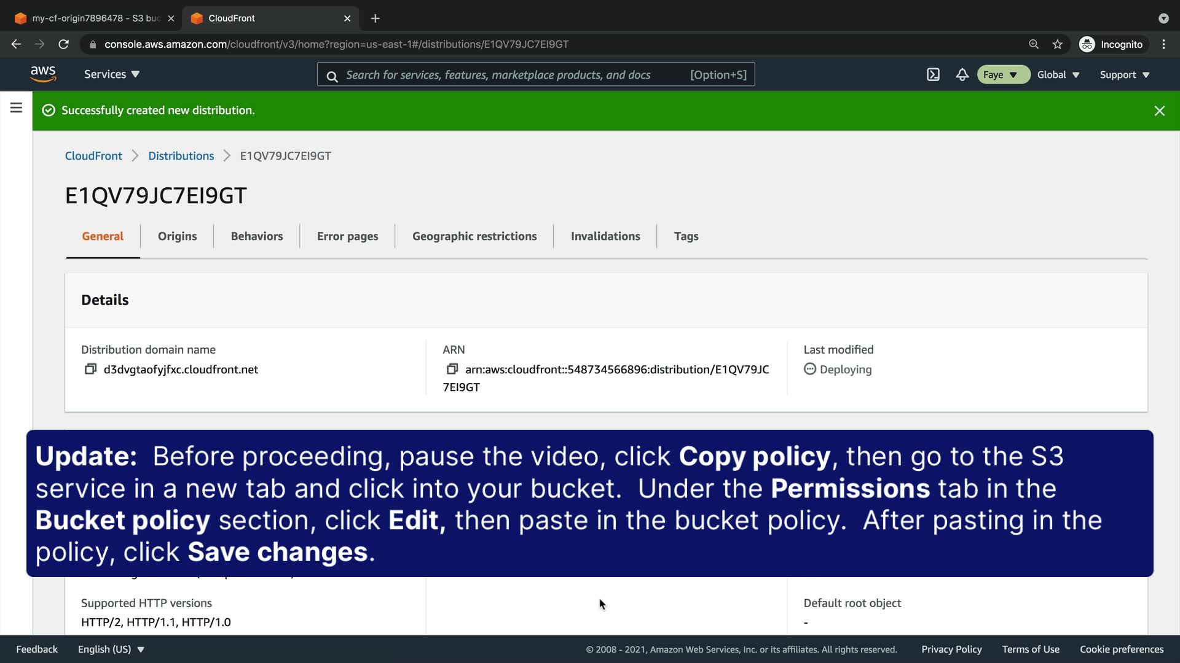The width and height of the screenshot is (1180, 663).
Task: Copy the distribution domain name icon
Action: coord(90,369)
